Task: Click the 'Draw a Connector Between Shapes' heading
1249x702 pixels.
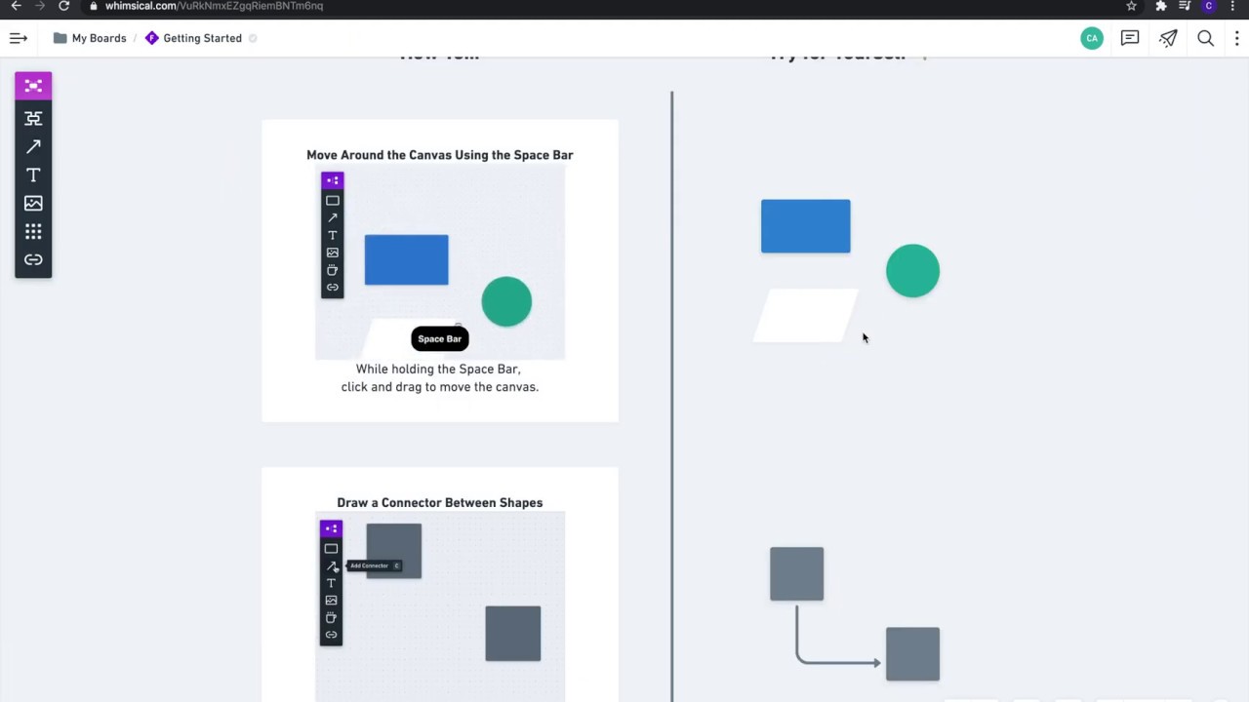Action: point(440,503)
